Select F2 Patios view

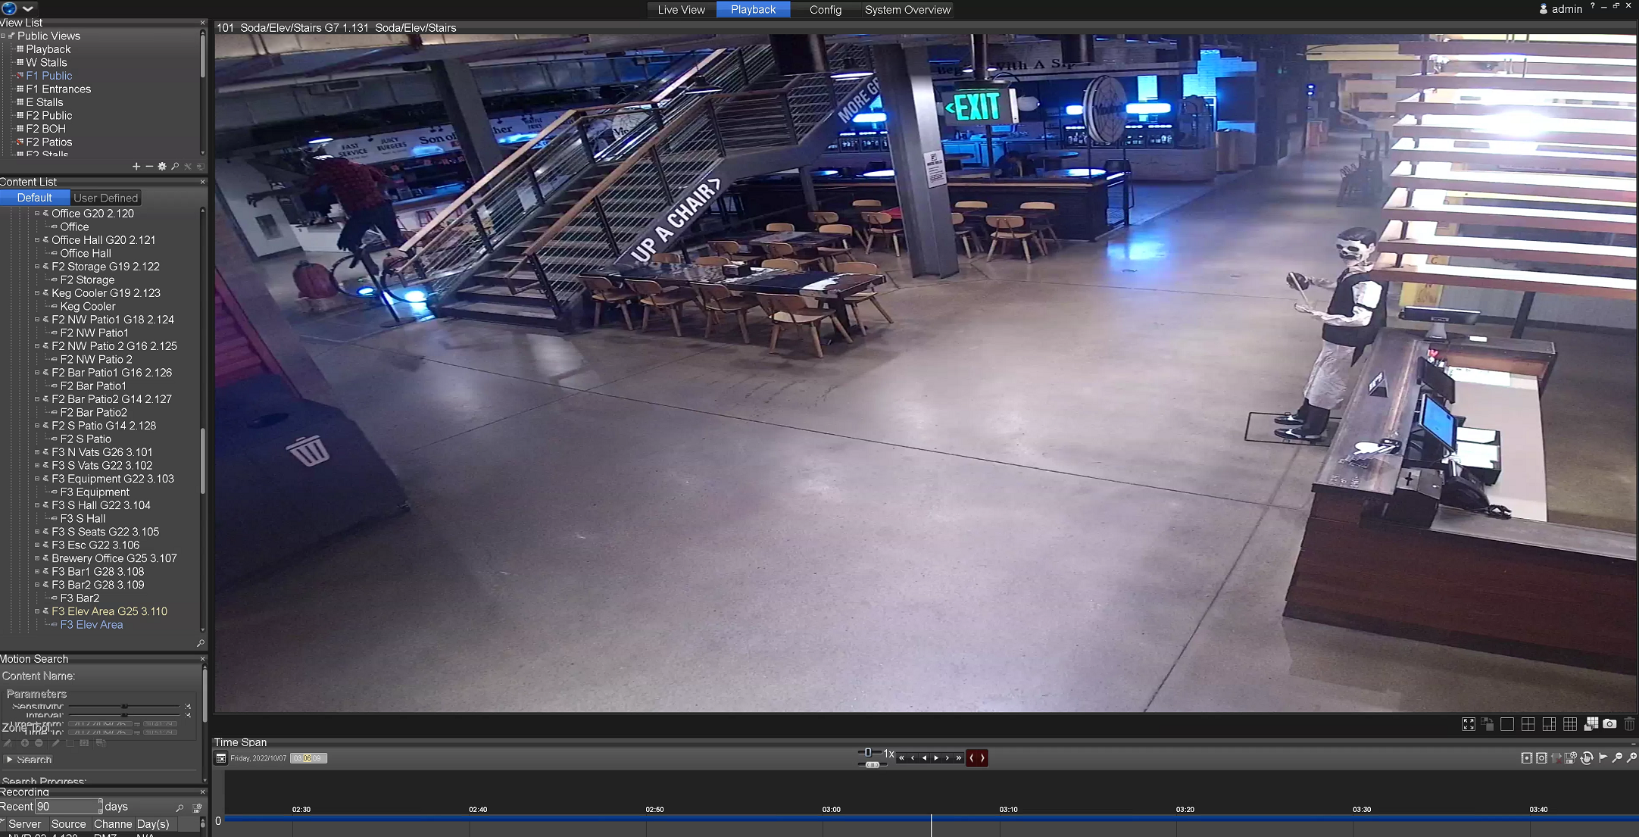48,142
